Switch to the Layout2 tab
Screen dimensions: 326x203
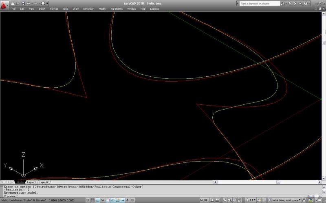click(44, 182)
